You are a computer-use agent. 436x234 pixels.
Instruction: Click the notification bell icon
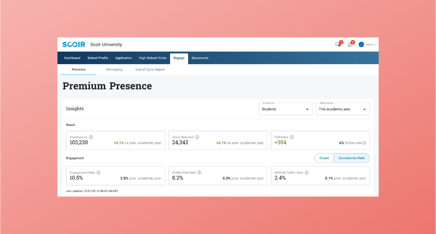point(350,44)
